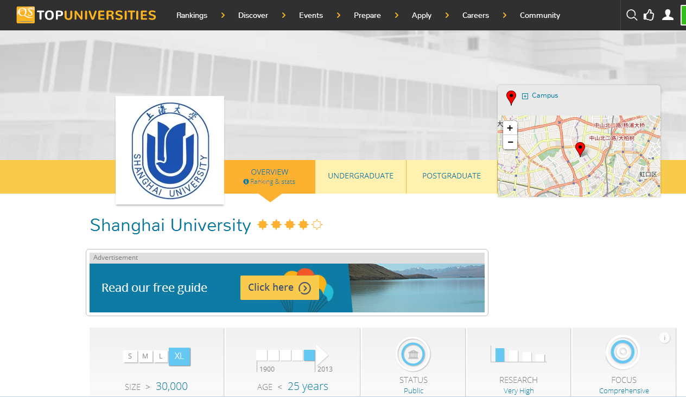
Task: Click the Focus circular target icon
Action: 623,353
